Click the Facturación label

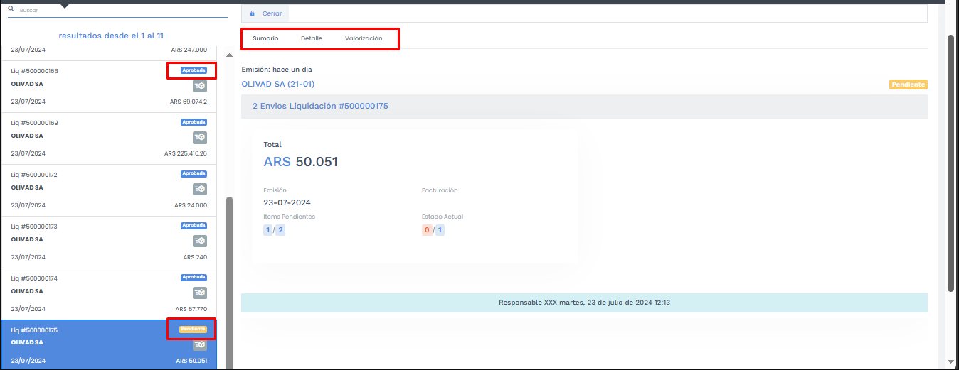pos(440,190)
